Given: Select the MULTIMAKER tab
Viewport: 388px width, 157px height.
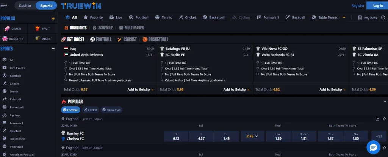Looking at the screenshot, I should (131, 28).
